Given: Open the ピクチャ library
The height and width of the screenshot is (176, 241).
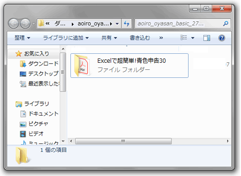Looking at the screenshot, I should pos(38,124).
